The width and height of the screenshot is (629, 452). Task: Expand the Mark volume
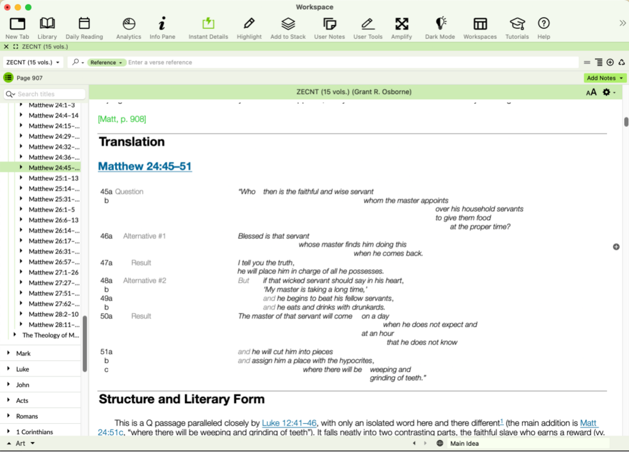pos(8,353)
